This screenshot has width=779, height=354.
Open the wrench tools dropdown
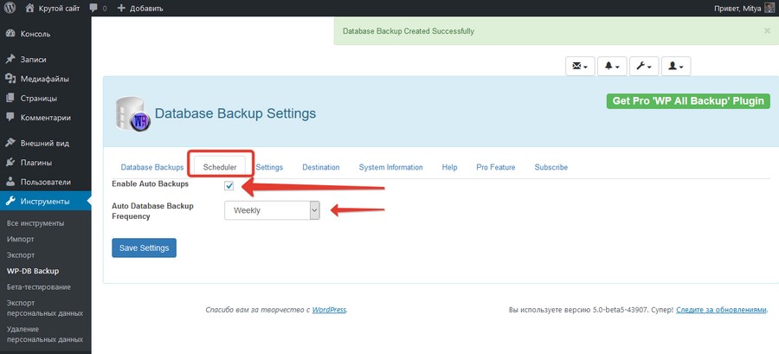pyautogui.click(x=644, y=67)
